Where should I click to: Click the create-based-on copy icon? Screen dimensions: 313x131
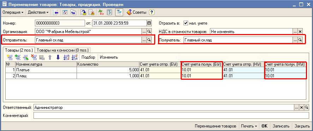coord(73,12)
